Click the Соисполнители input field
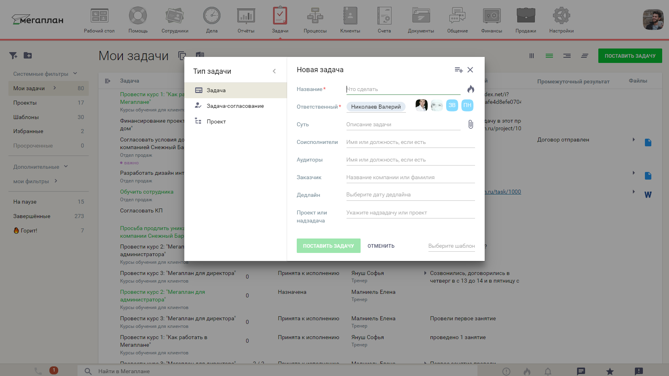 (x=410, y=142)
